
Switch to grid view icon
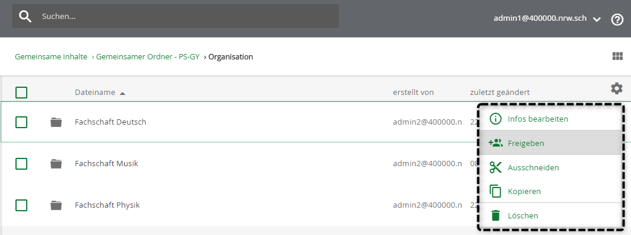(x=617, y=56)
